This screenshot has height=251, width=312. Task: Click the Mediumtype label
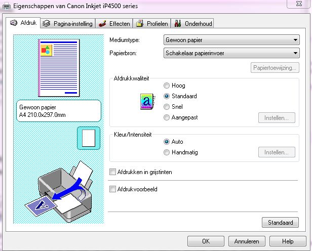(x=125, y=40)
